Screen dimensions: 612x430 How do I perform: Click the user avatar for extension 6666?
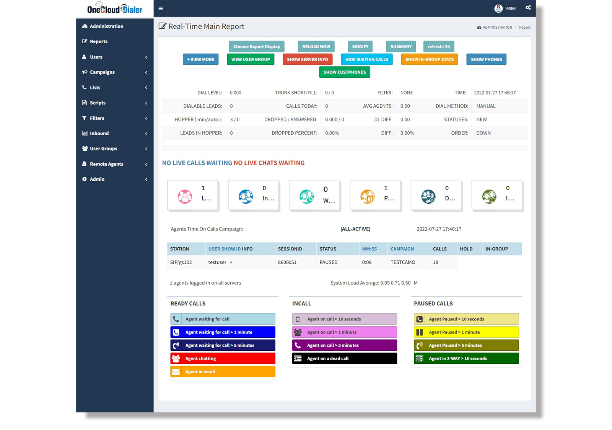(x=498, y=8)
